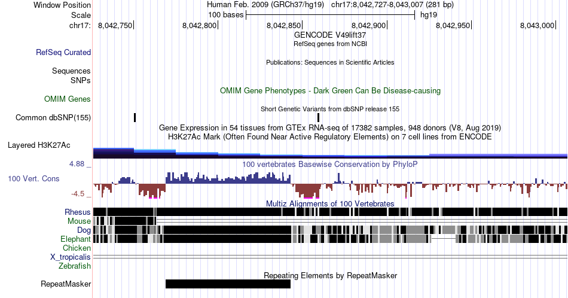Screen dimensions: 568x298
Task: Click the Rhesus alignment row label
Action: click(x=78, y=212)
